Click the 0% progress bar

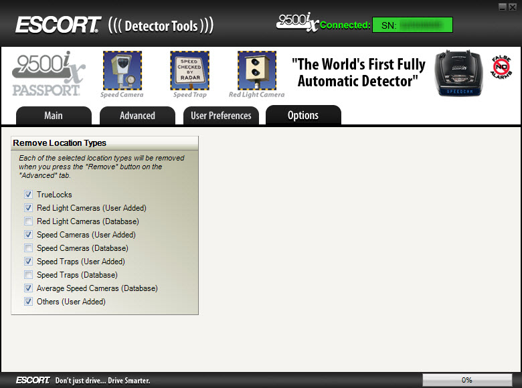pos(466,380)
